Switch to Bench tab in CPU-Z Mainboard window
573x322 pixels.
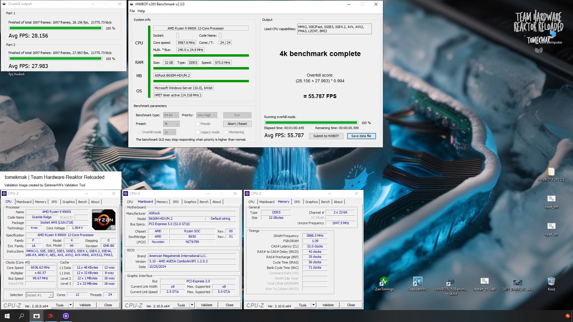(x=204, y=202)
